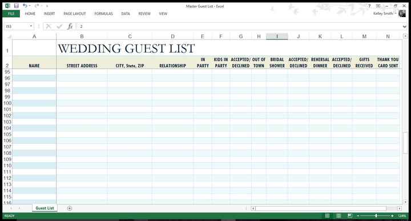Image resolution: width=411 pixels, height=221 pixels.
Task: Click the RELATIONSHIP header cell
Action: tap(173, 63)
